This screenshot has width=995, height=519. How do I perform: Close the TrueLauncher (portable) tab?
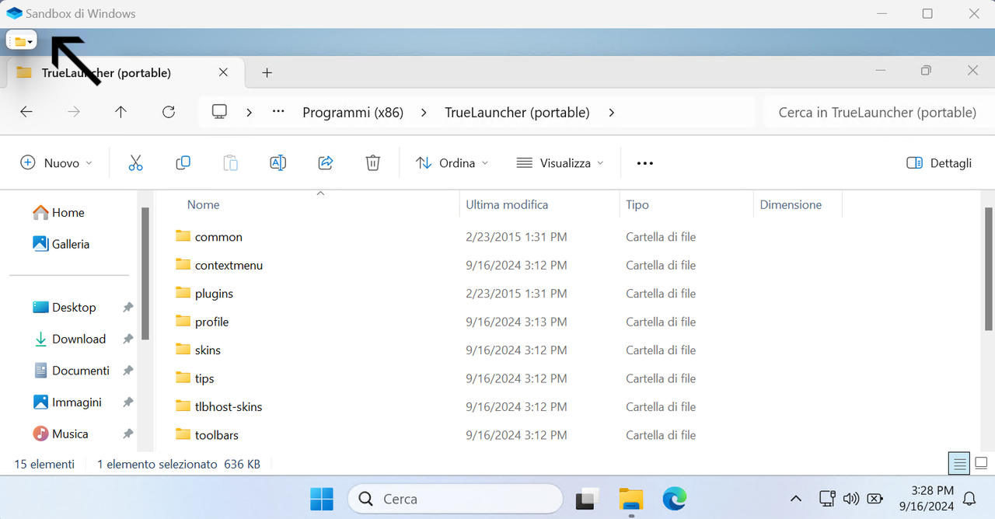pyautogui.click(x=223, y=72)
